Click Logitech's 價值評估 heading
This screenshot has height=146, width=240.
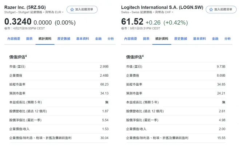(135, 57)
